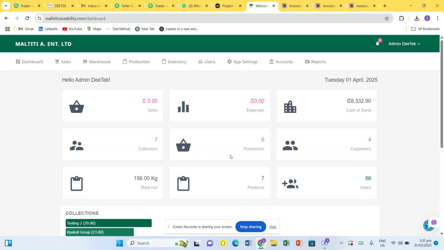Launch Excel from the taskbar
This screenshot has height=250, width=444.
[286, 243]
